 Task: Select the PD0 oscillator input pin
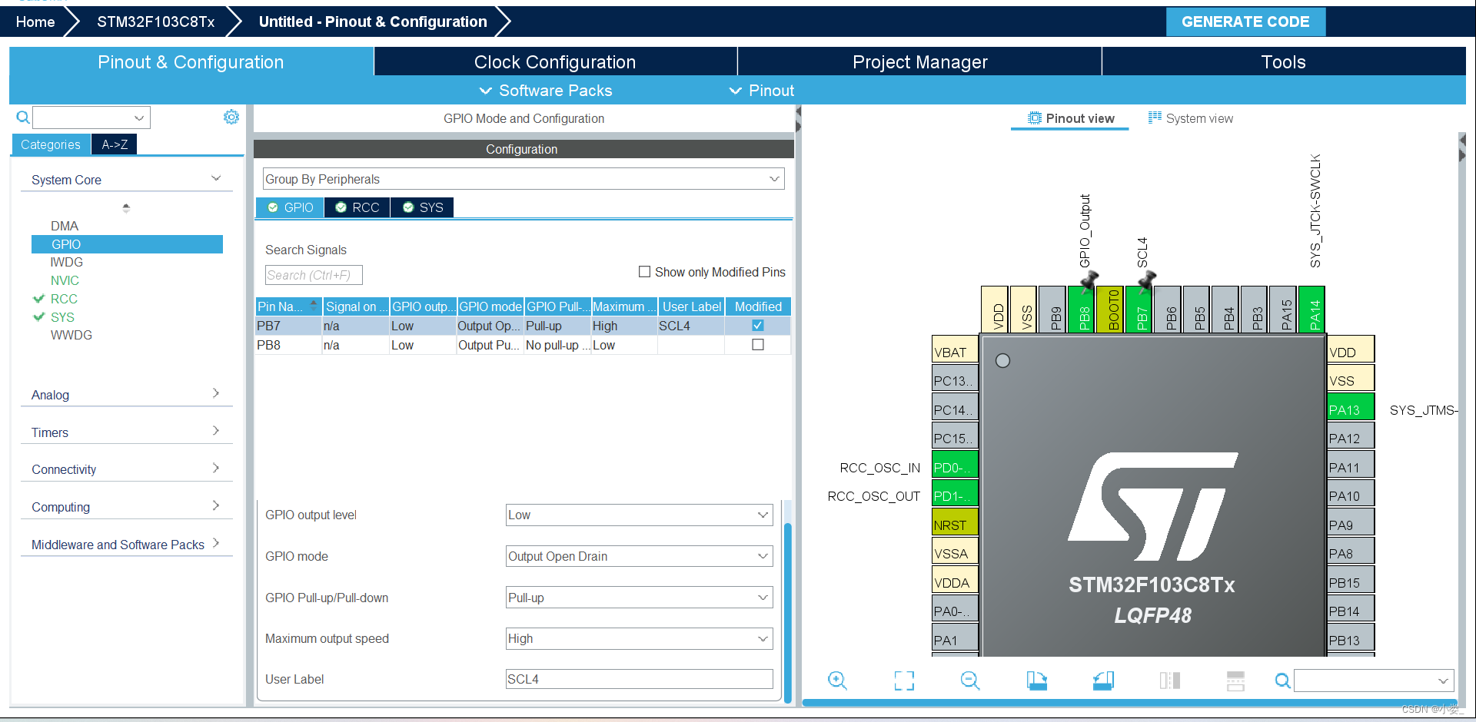click(955, 465)
